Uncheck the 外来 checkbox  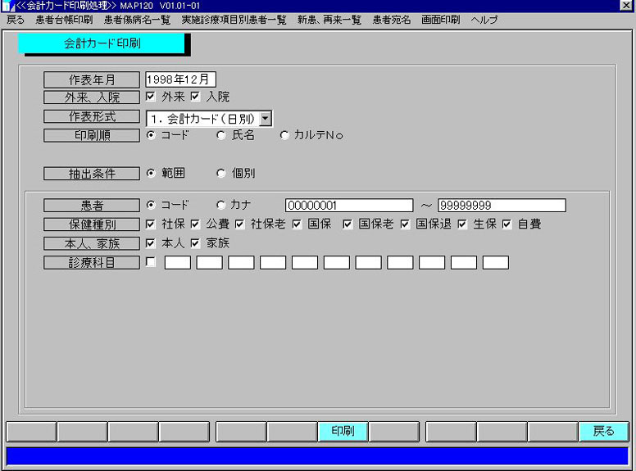[x=151, y=97]
